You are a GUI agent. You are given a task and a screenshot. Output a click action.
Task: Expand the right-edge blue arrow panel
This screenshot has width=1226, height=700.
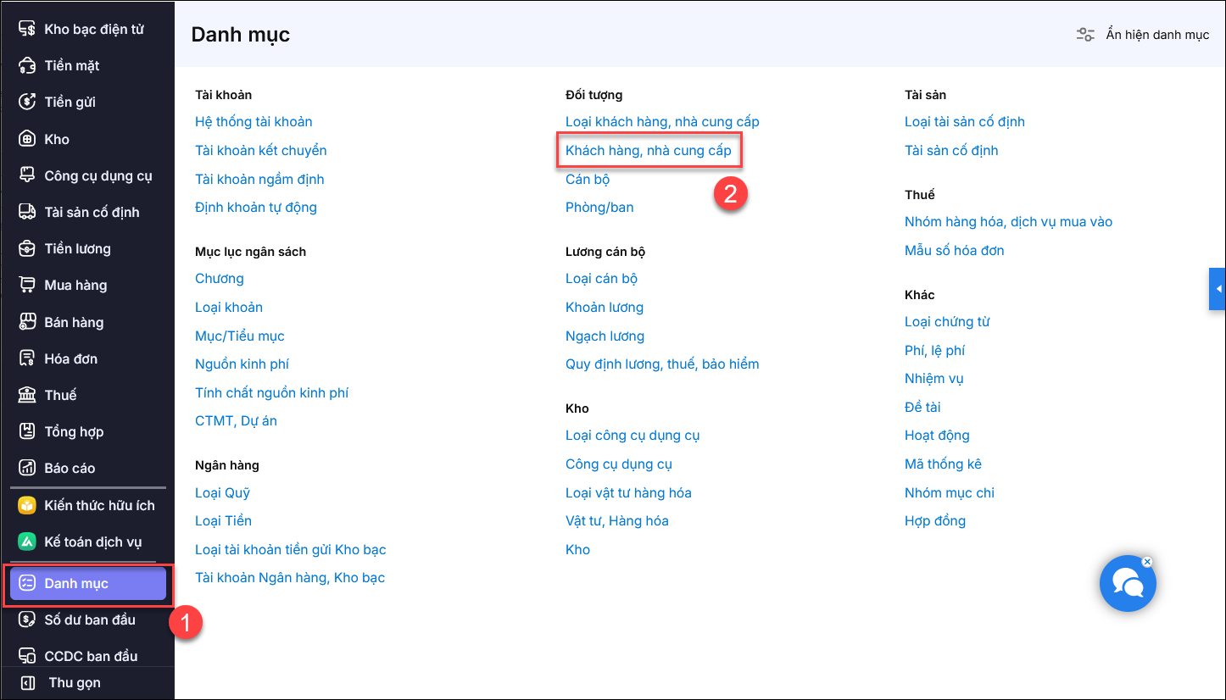(1218, 289)
